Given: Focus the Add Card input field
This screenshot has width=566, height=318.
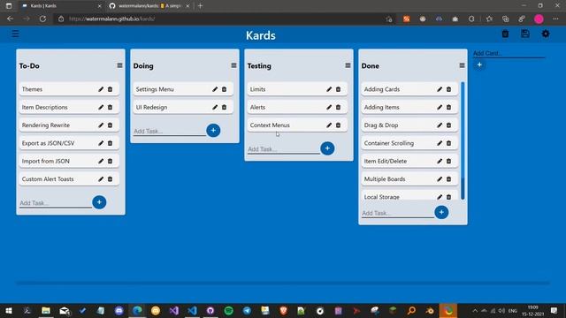Looking at the screenshot, I should pyautogui.click(x=509, y=53).
